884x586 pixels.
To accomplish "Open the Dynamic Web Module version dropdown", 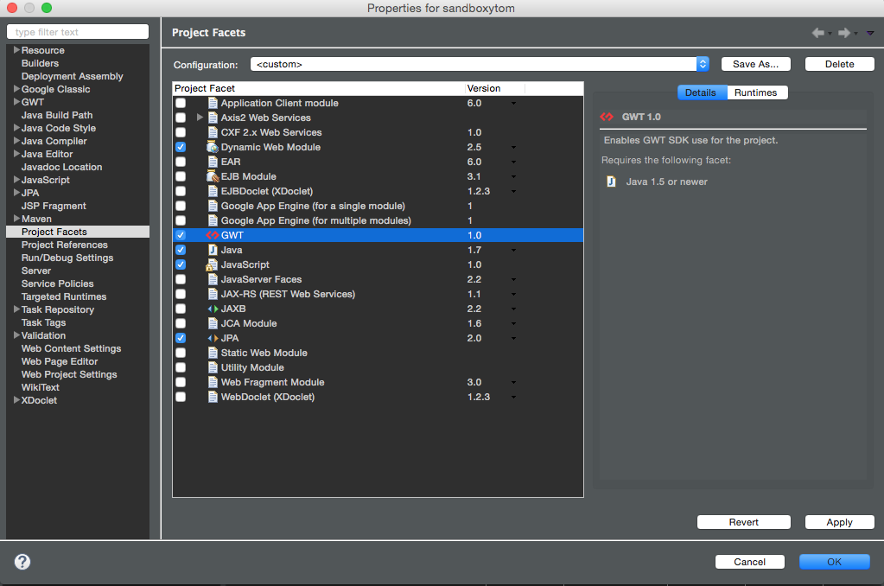I will [x=513, y=148].
